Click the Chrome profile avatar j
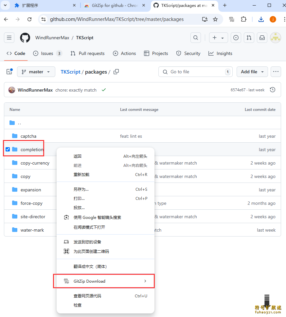 pos(273,19)
